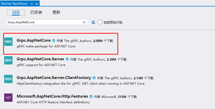215x109 pixels.
Task: Enable the 包括预发行版 checkbox
Action: pos(100,22)
